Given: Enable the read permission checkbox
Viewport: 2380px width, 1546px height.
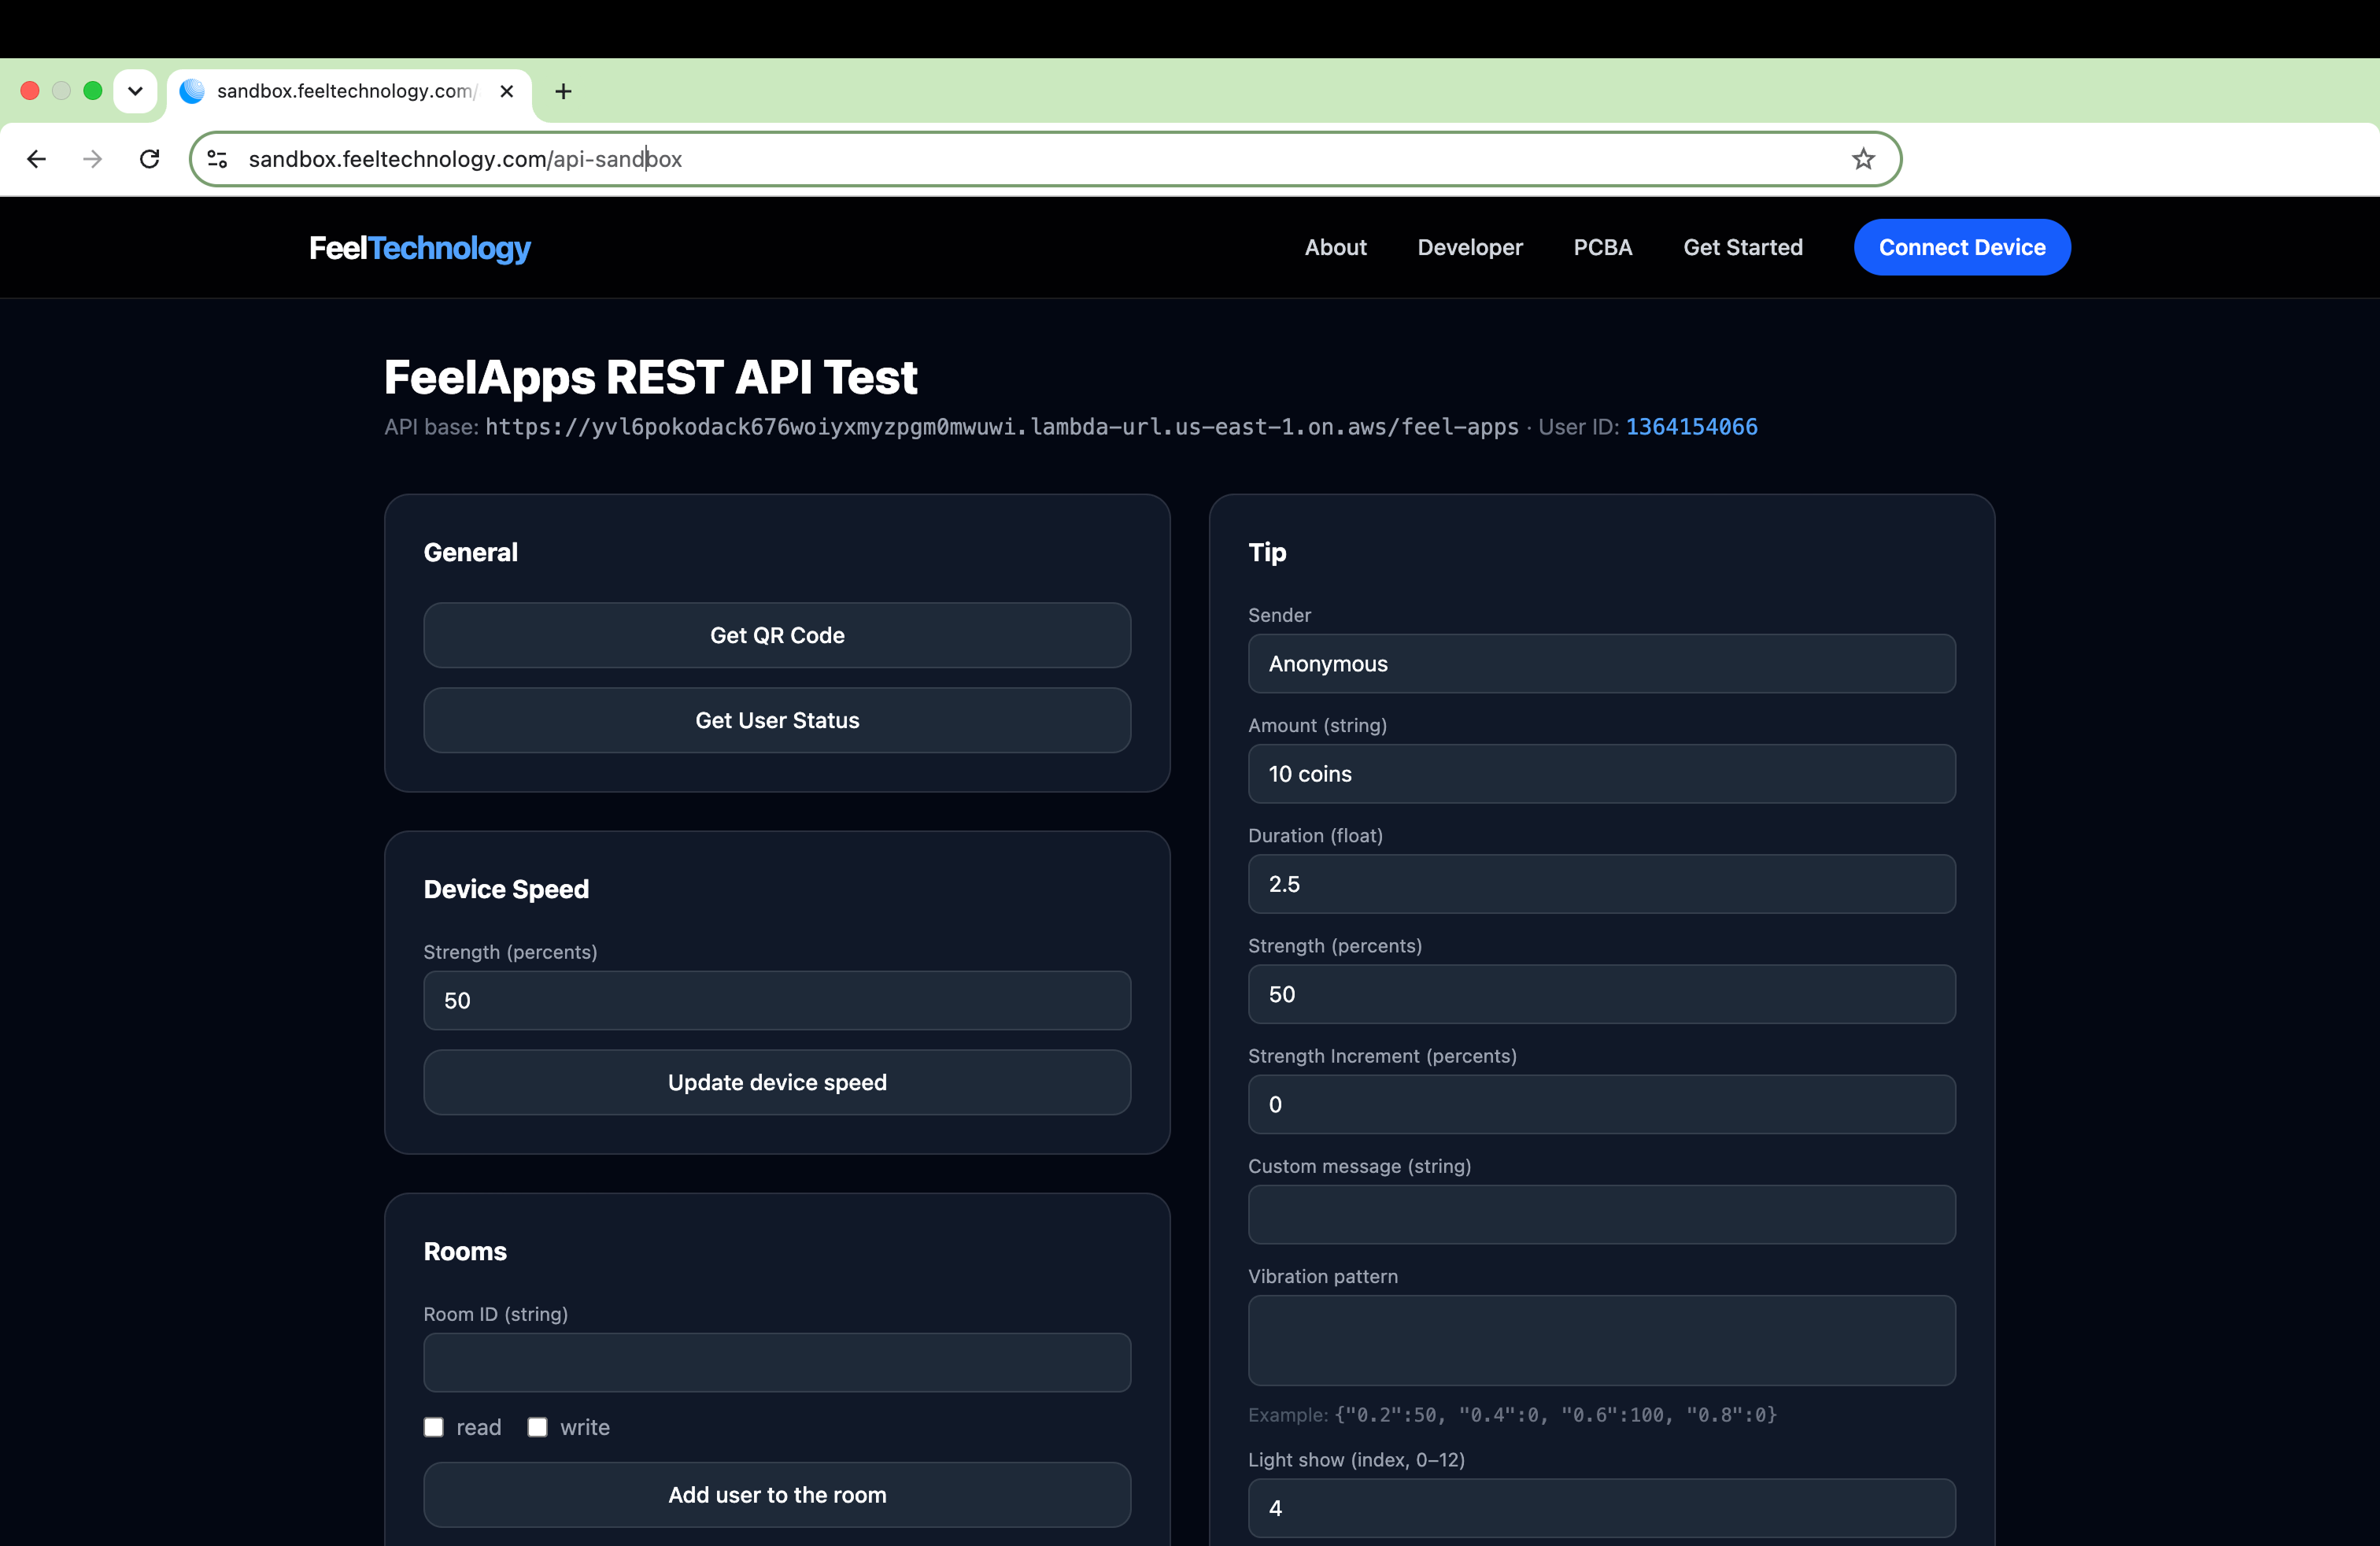Looking at the screenshot, I should coord(433,1427).
